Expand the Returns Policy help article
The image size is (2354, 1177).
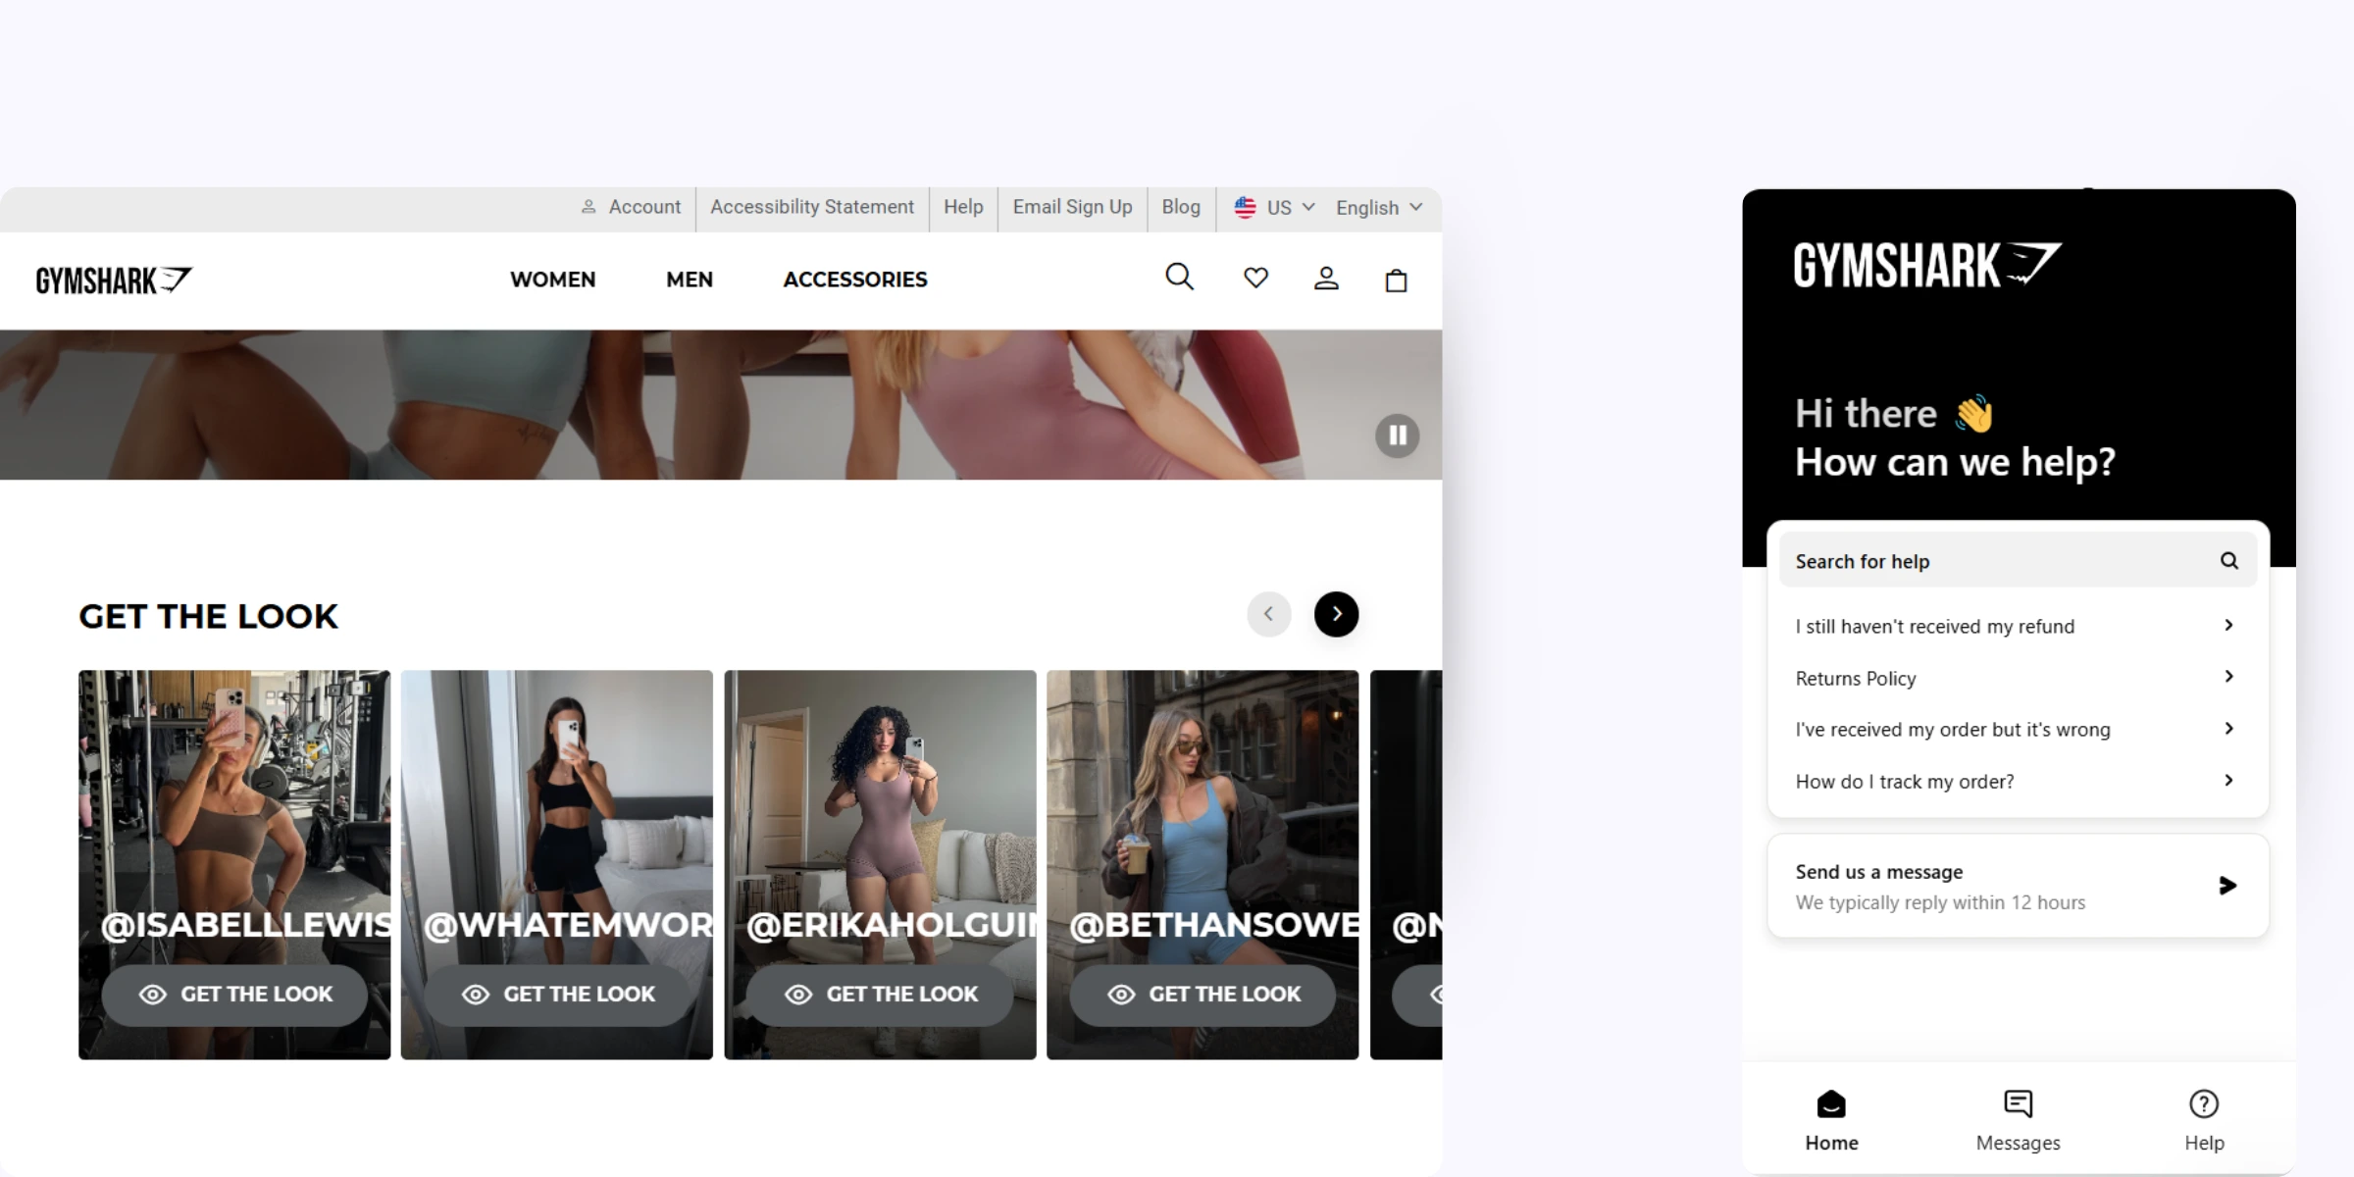coord(2016,678)
